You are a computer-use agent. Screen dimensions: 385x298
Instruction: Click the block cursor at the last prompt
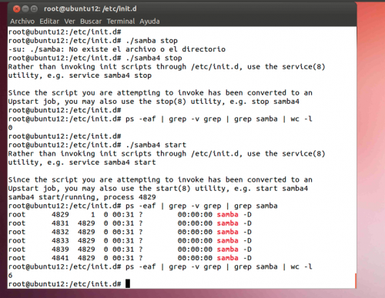pos(128,284)
